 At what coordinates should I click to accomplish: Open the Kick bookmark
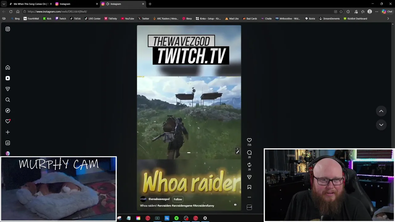[47, 18]
